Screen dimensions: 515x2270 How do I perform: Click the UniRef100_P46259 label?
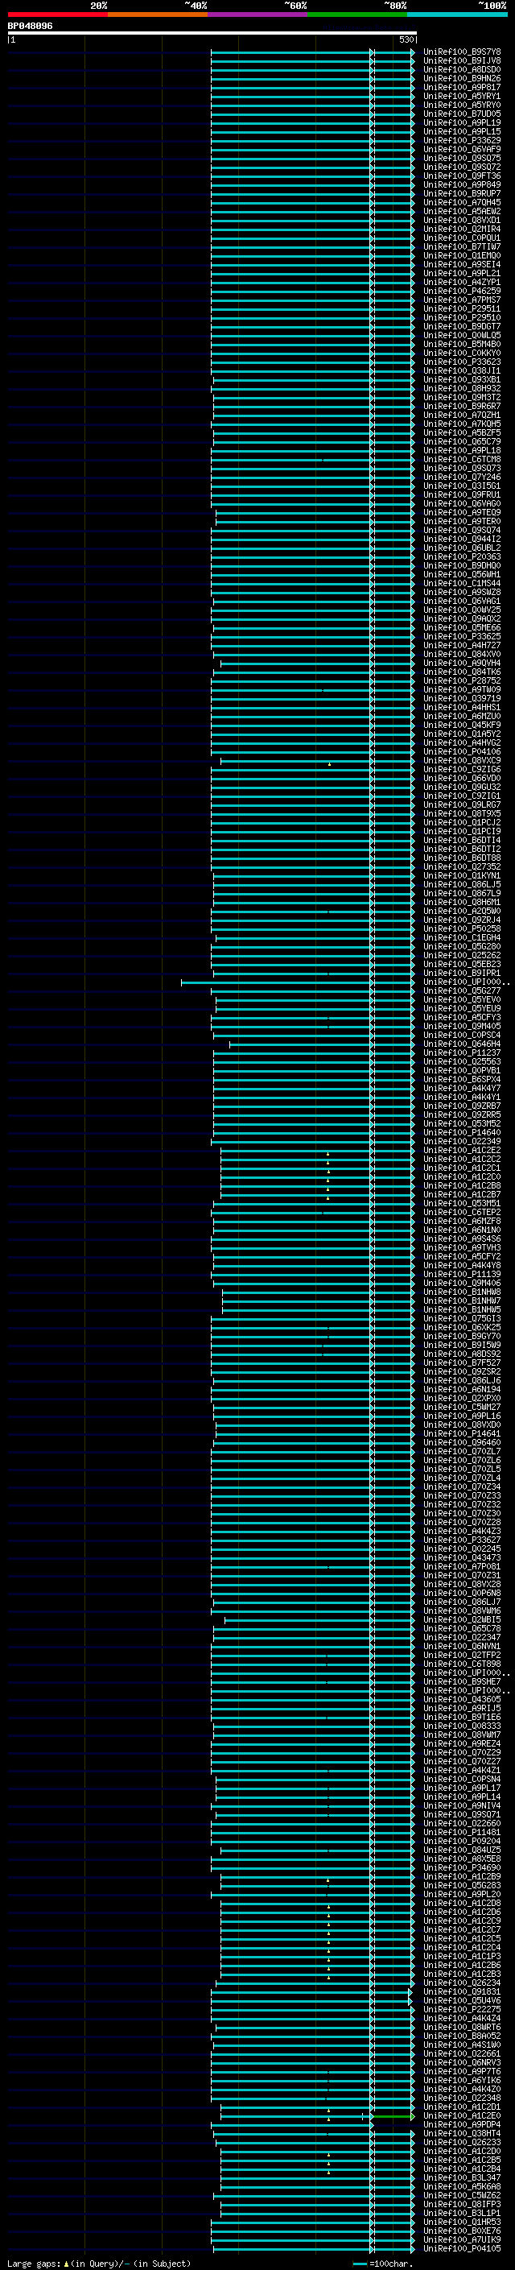(462, 291)
